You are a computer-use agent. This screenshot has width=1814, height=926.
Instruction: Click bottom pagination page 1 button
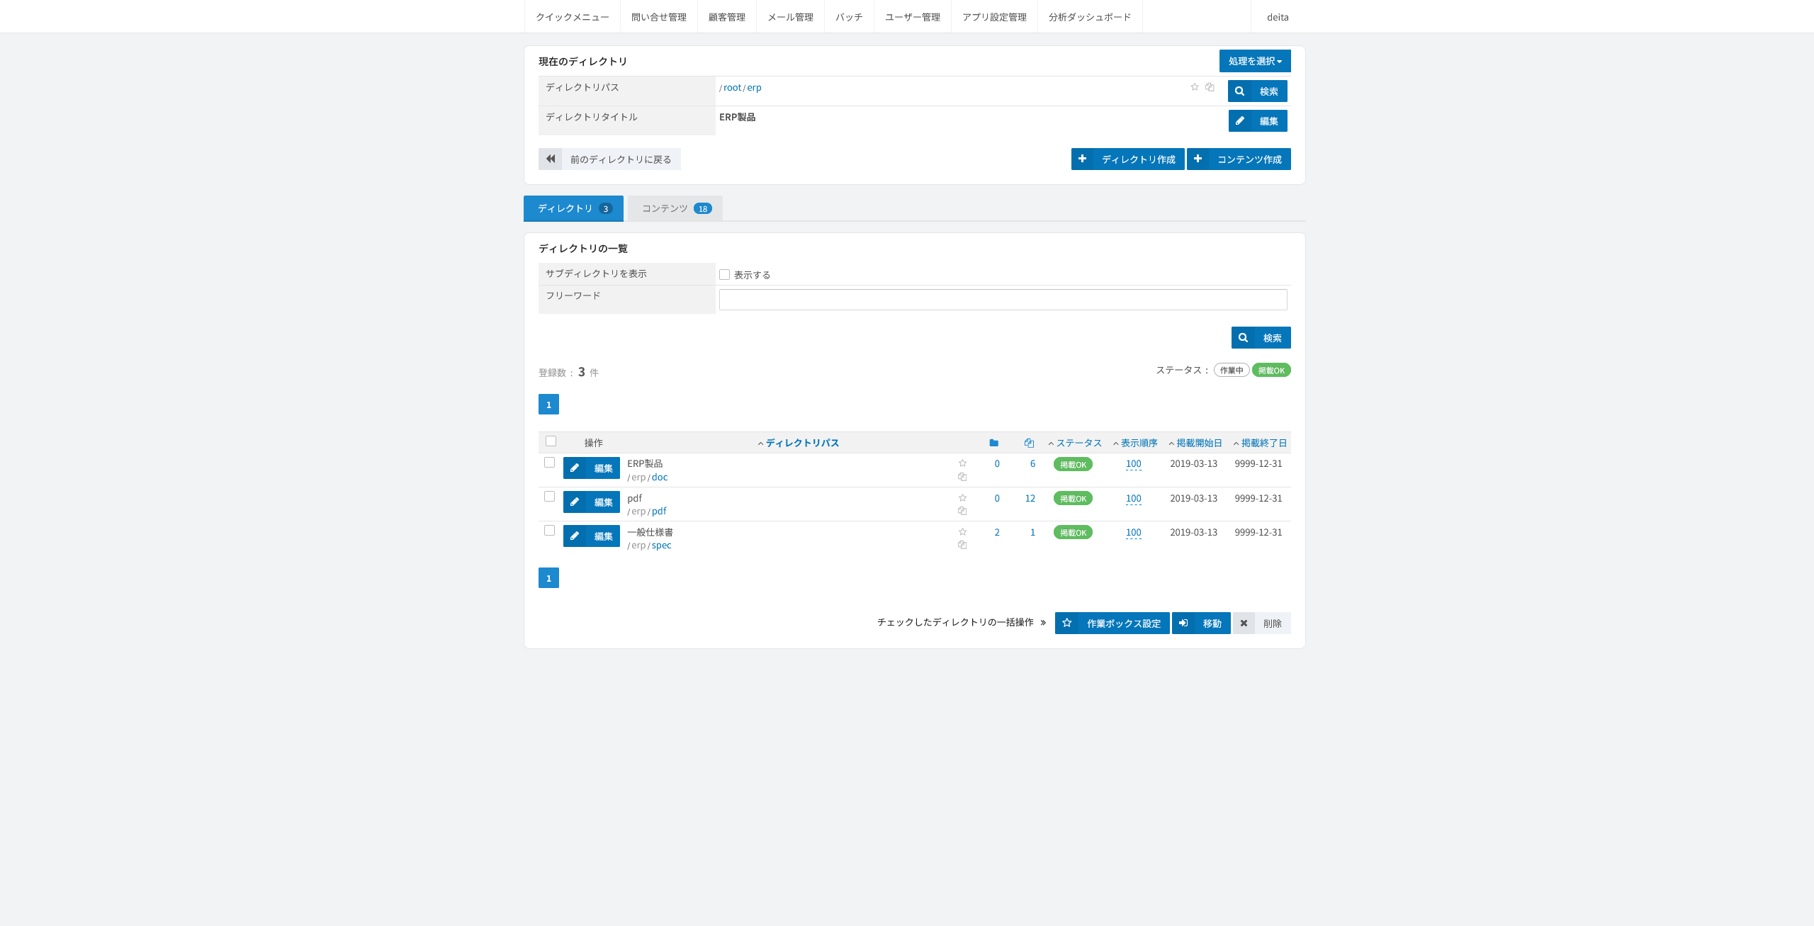coord(548,578)
